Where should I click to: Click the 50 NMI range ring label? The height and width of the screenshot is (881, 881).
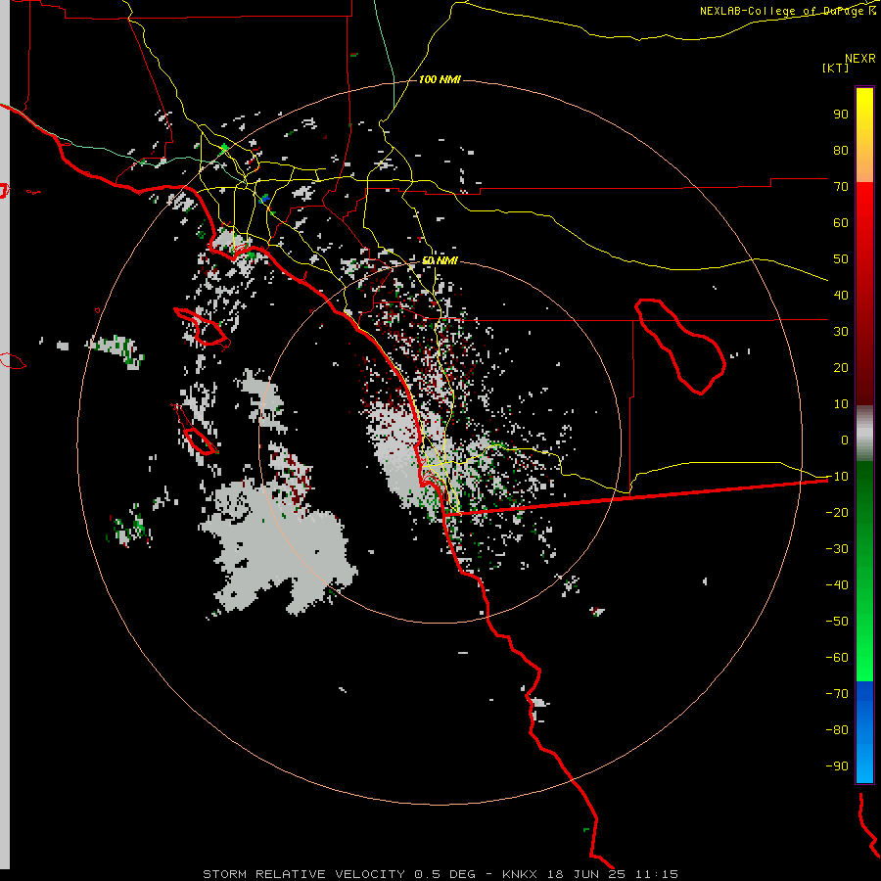[440, 260]
